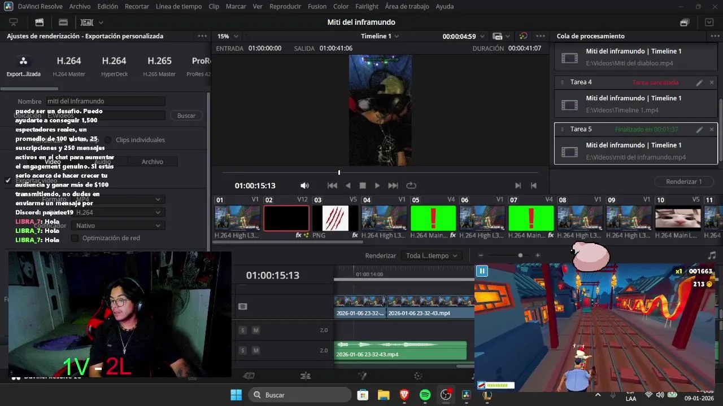Open the media storage icon in top toolbar
Viewport: 723px width, 406px height.
(x=14, y=23)
